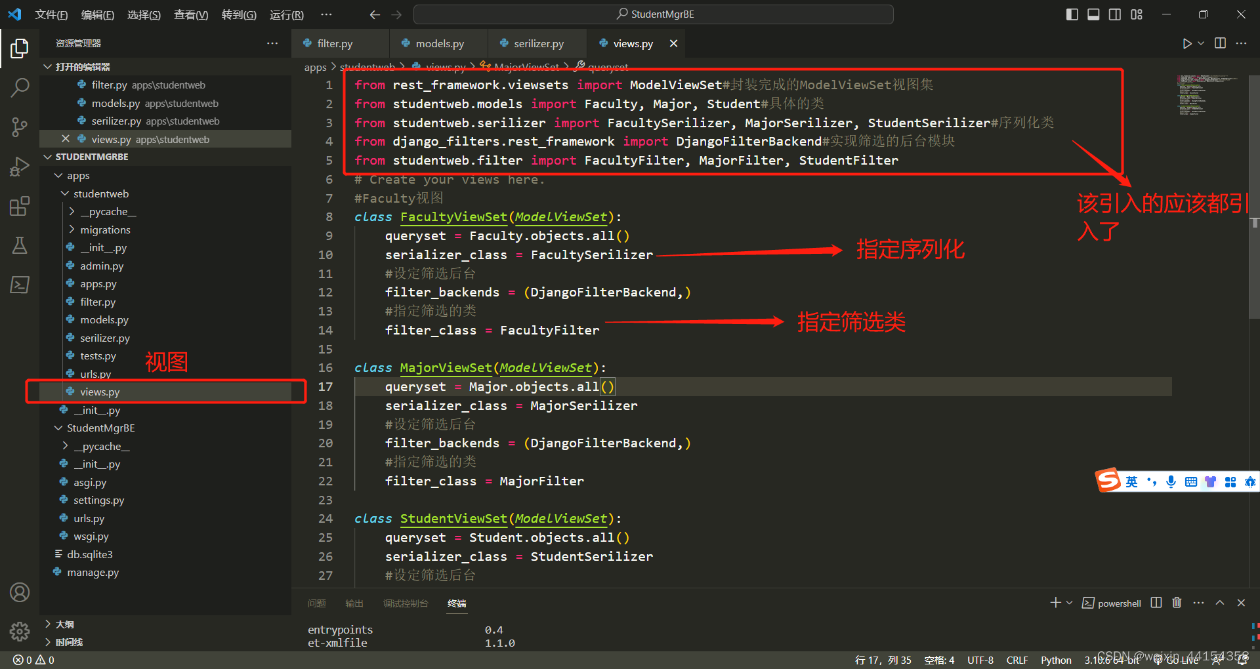Switch to models.py editor tab
This screenshot has height=669, width=1260.
(439, 43)
